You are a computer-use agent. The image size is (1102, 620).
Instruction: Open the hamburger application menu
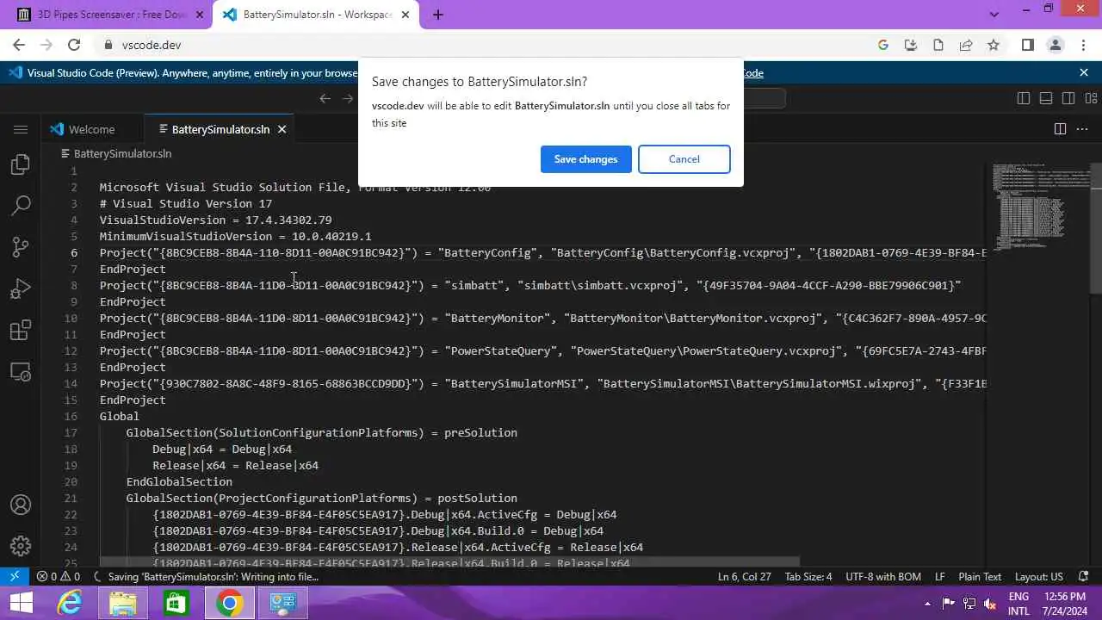point(21,129)
